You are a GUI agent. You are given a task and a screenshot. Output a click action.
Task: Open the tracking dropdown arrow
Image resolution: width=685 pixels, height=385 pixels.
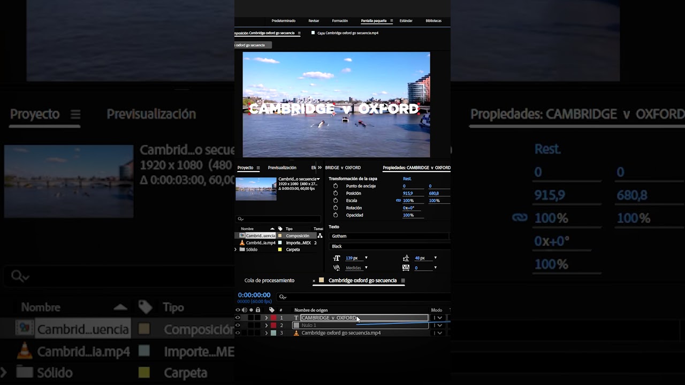pos(435,267)
